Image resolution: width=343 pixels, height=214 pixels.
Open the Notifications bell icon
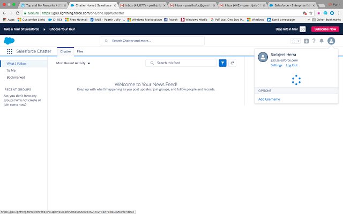(322, 41)
